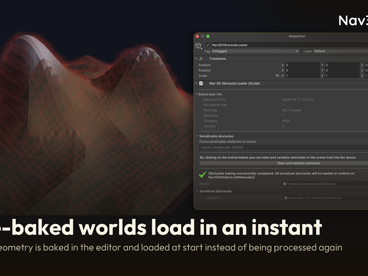Screen dimensions: 368x276
Task: Click the Position X value field
Action: pos(302,65)
